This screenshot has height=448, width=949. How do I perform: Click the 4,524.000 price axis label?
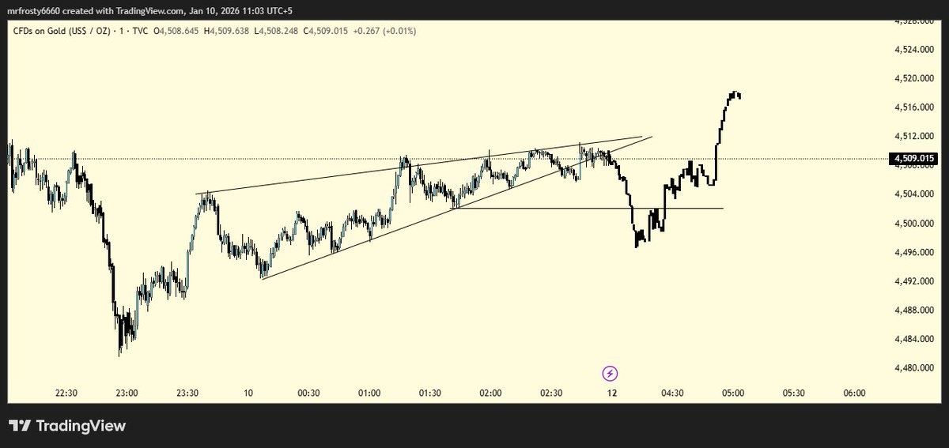pyautogui.click(x=915, y=50)
